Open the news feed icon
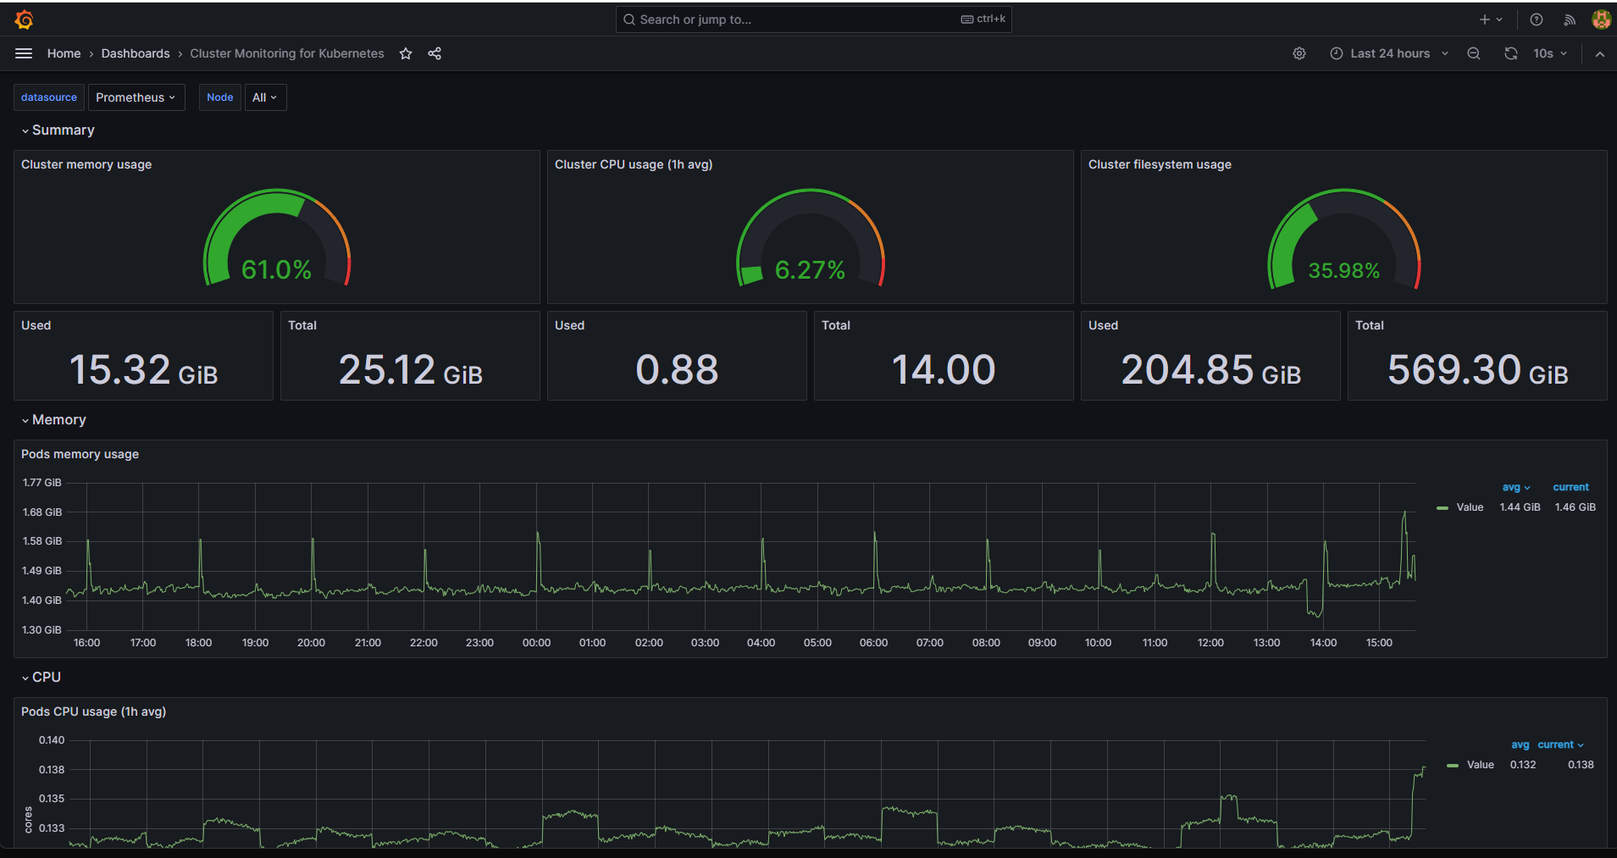1617x858 pixels. point(1569,19)
